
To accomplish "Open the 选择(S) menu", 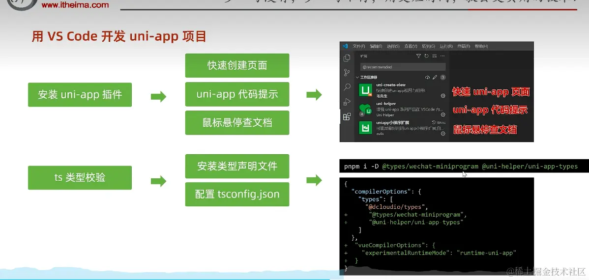I will (393, 46).
